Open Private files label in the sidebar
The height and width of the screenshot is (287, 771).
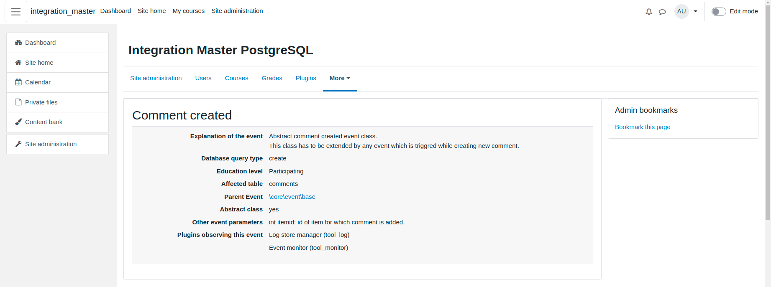click(x=41, y=102)
